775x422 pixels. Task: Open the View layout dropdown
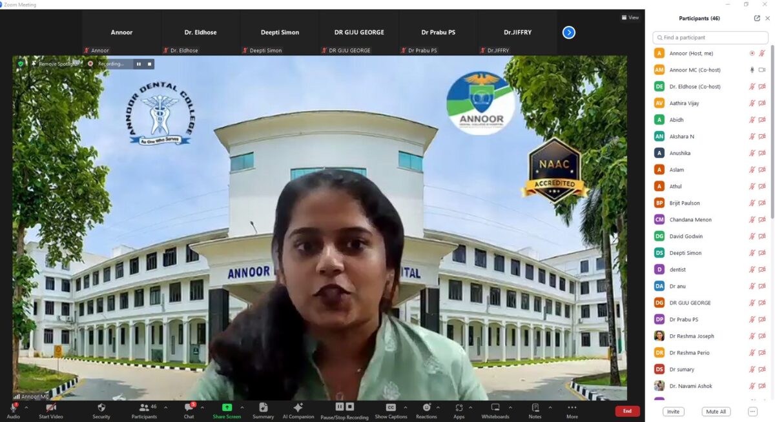point(630,17)
